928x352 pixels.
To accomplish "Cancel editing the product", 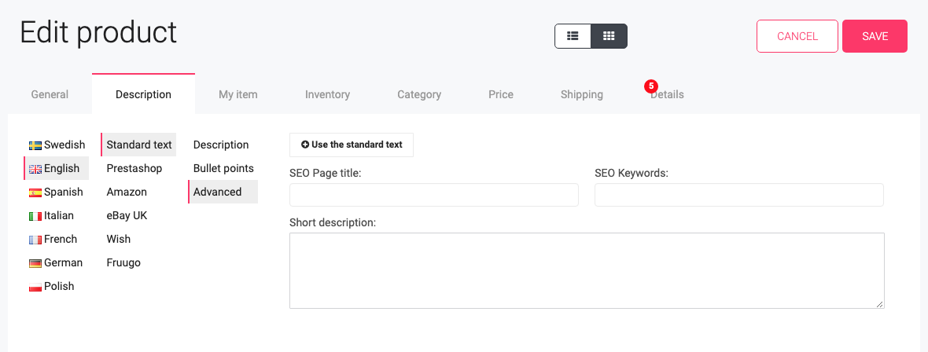I will coord(797,36).
